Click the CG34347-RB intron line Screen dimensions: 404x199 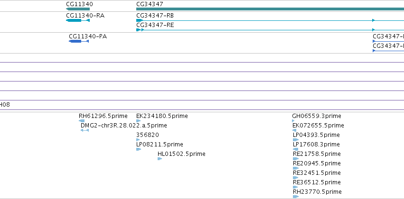(258, 20)
